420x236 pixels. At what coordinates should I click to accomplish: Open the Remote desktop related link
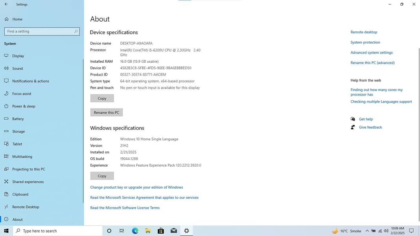[x=364, y=32]
